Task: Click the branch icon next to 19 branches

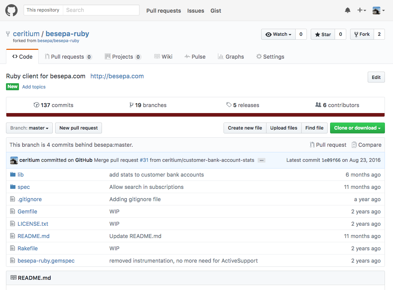Action: pyautogui.click(x=131, y=105)
